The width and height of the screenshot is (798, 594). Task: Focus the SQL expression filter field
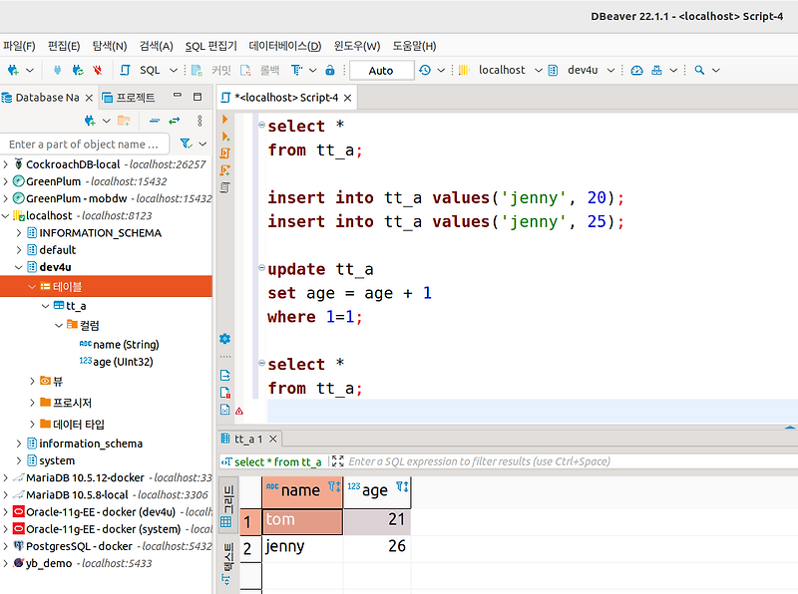pyautogui.click(x=571, y=461)
